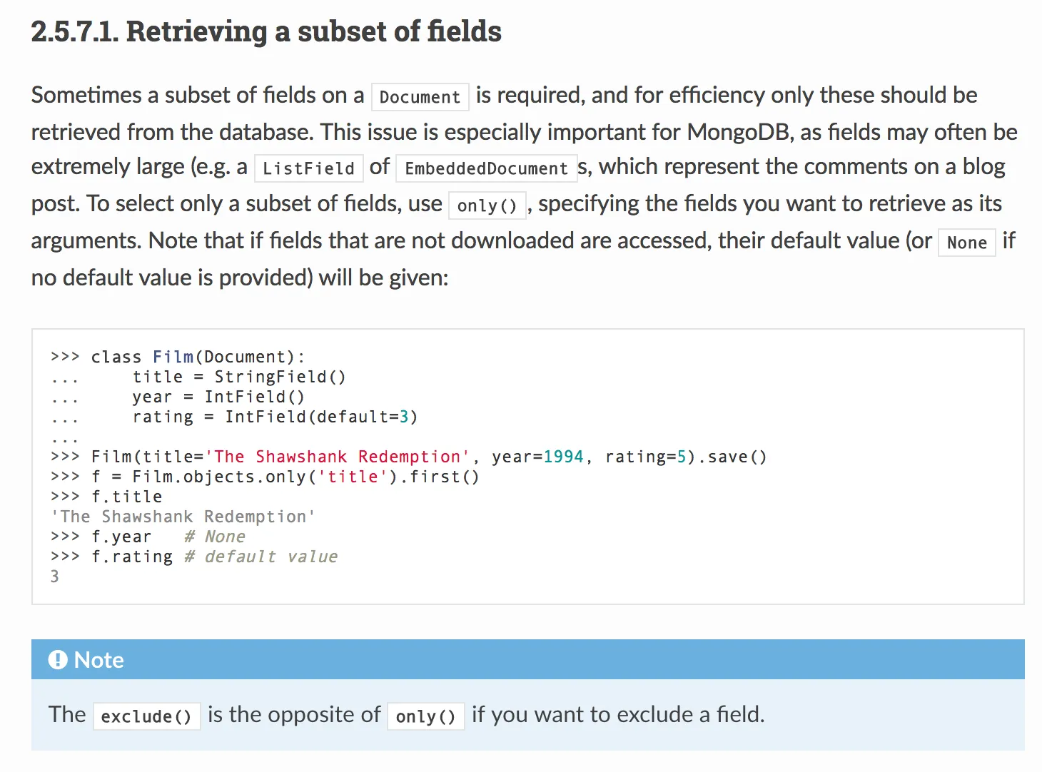The image size is (1042, 772).
Task: Click the year=1994 argument in the code
Action: pos(537,457)
